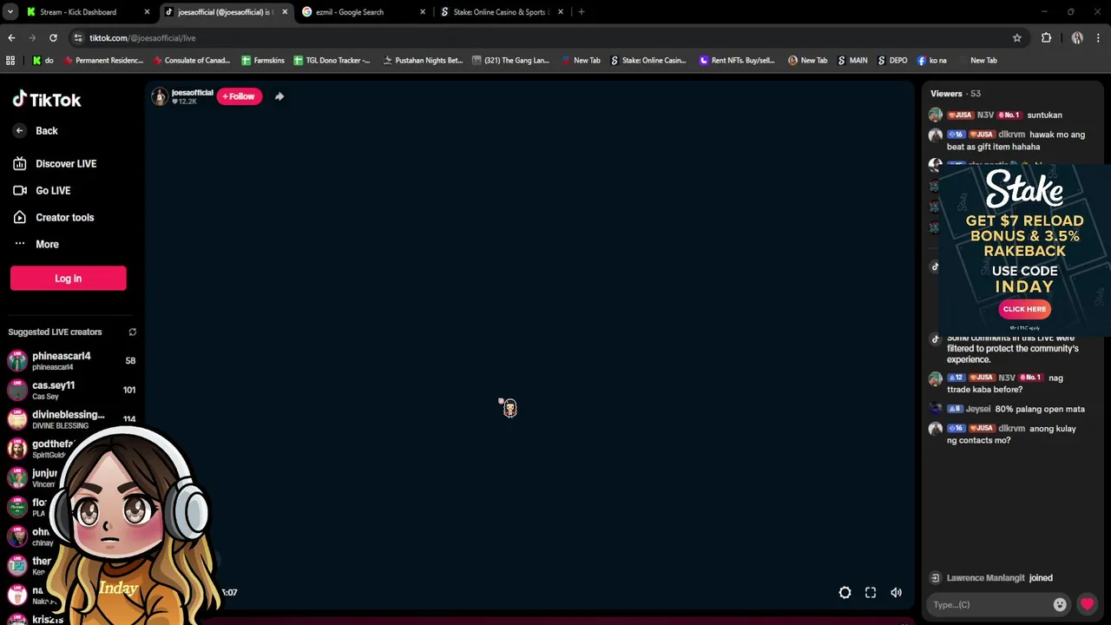
Task: Open Stake Online Casino bookmark
Action: tap(648, 61)
